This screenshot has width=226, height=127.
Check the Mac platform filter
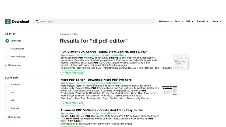pos(7,93)
